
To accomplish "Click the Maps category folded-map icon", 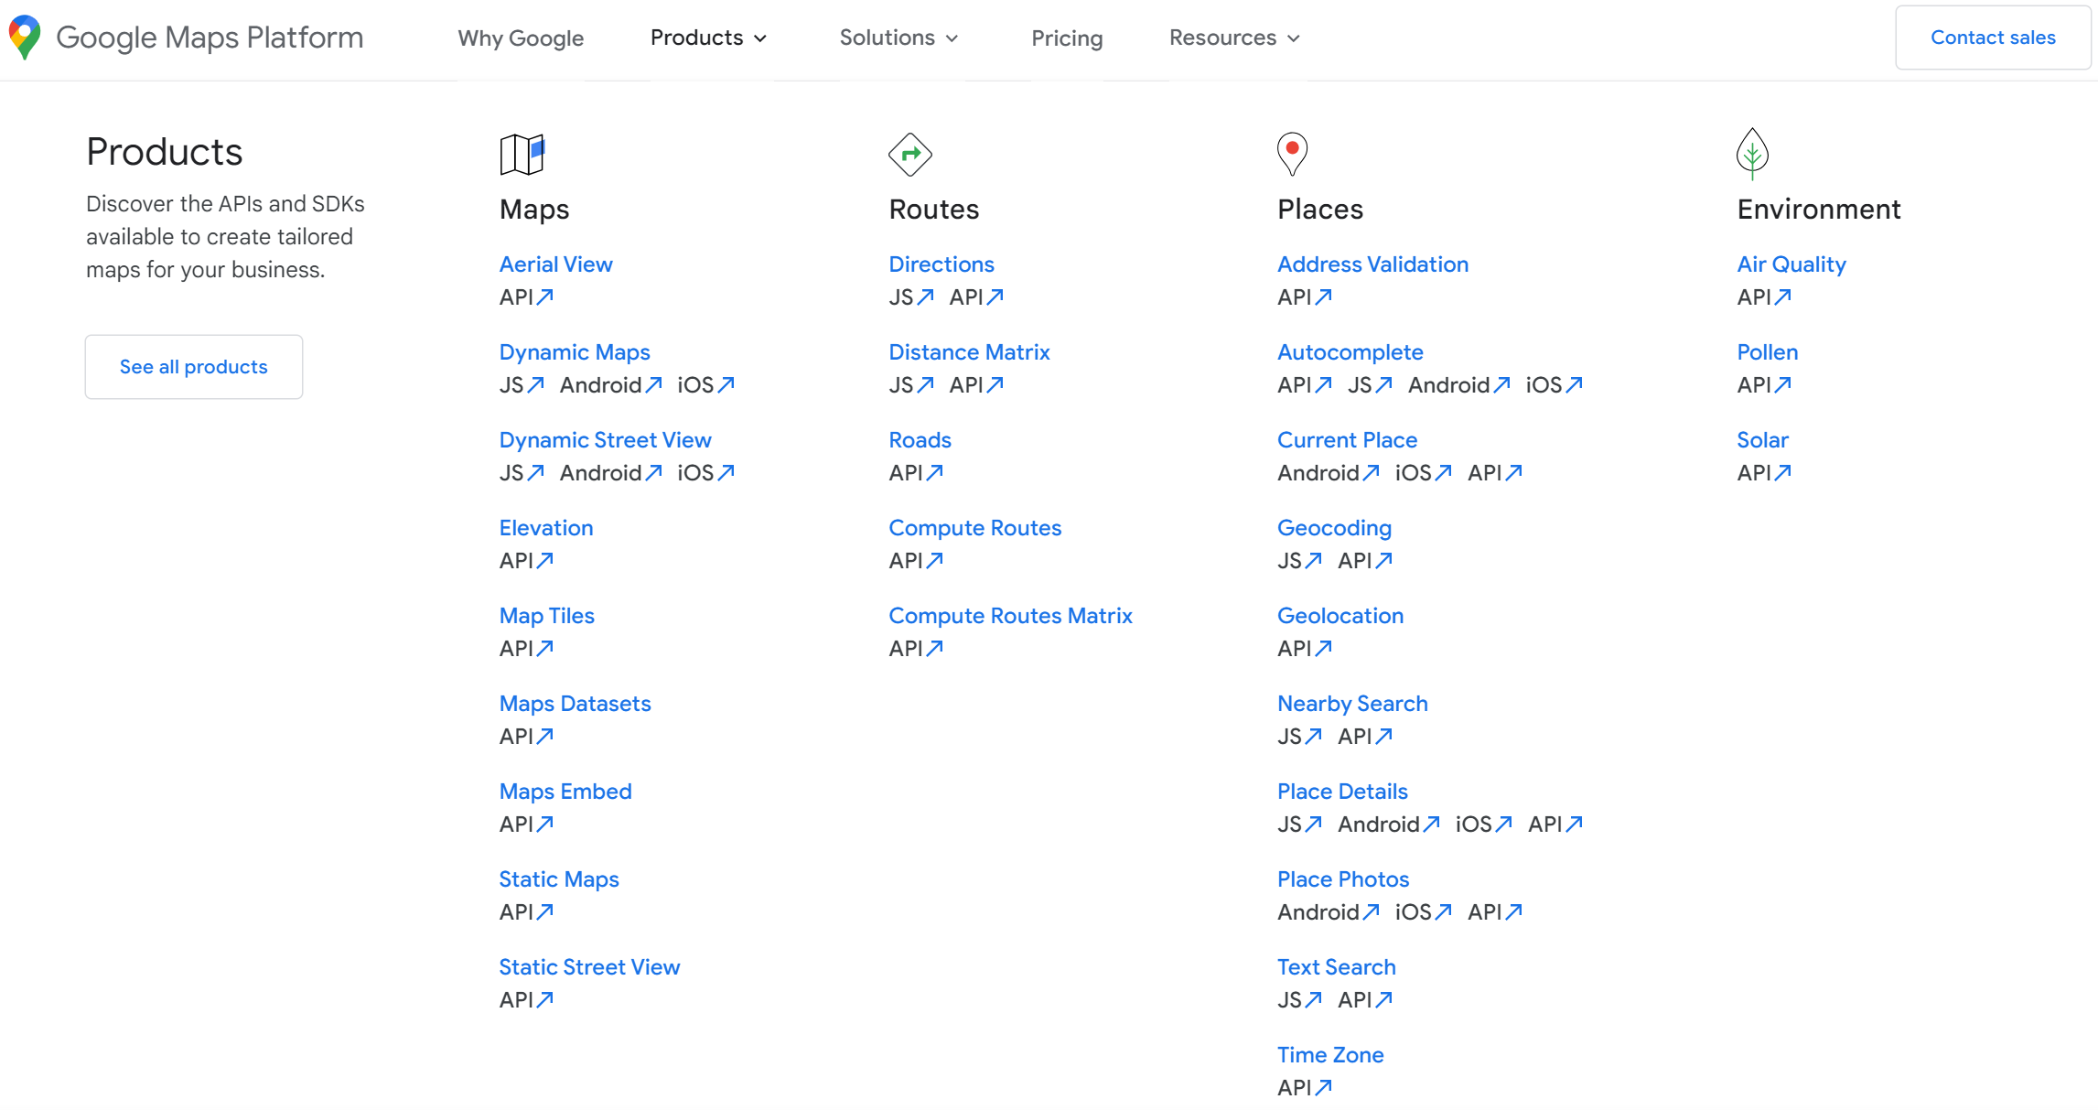I will [x=522, y=154].
